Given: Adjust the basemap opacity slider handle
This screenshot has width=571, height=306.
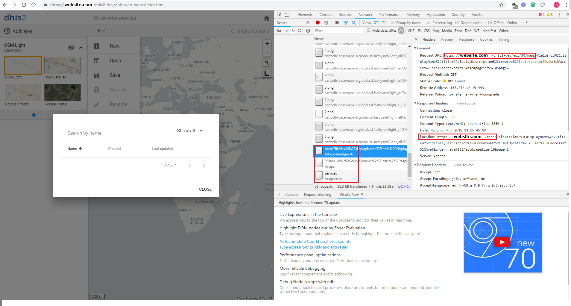Looking at the screenshot, I should click(x=34, y=115).
